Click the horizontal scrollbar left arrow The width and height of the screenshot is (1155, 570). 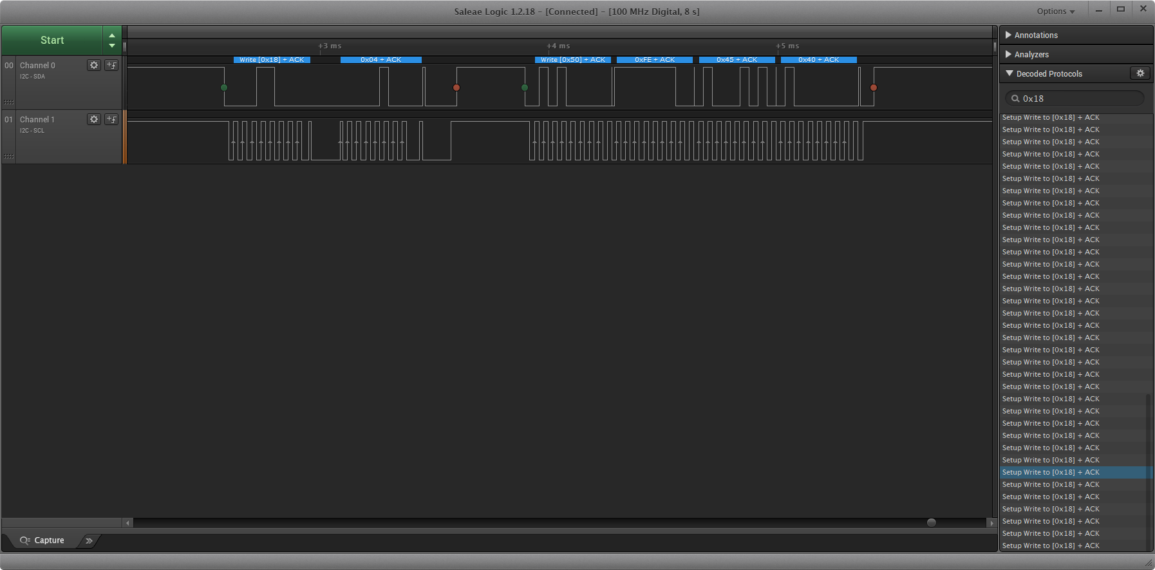pos(127,523)
